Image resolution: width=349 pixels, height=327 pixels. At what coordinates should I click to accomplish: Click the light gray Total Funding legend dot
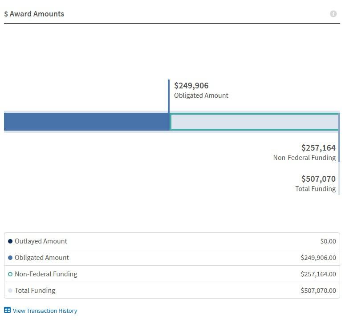click(10, 291)
